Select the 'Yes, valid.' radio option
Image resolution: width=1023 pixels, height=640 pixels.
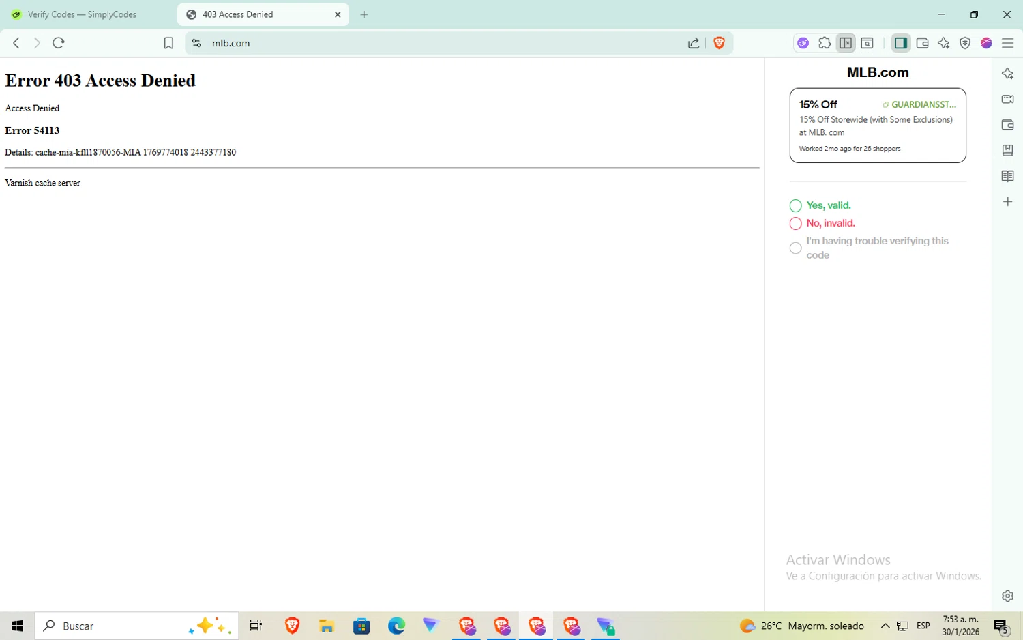tap(795, 205)
